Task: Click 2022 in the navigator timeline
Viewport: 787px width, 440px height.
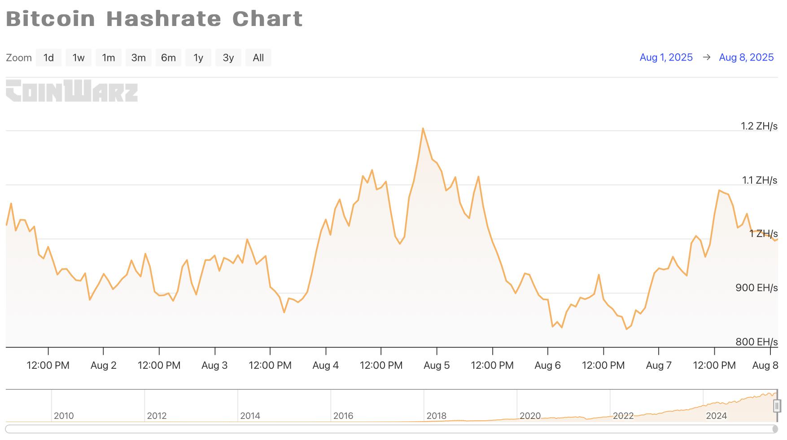Action: (x=623, y=416)
